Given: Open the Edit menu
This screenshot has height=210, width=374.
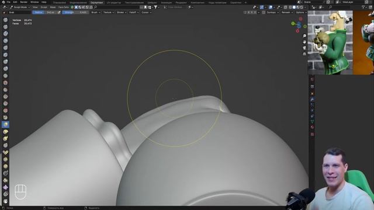Looking at the screenshot, I should [x=15, y=2].
